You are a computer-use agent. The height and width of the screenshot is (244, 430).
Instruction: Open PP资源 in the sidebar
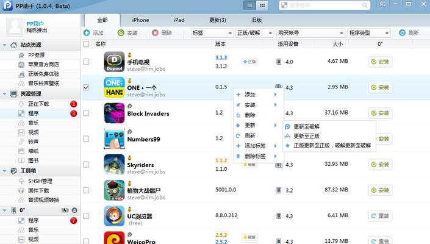[36, 55]
